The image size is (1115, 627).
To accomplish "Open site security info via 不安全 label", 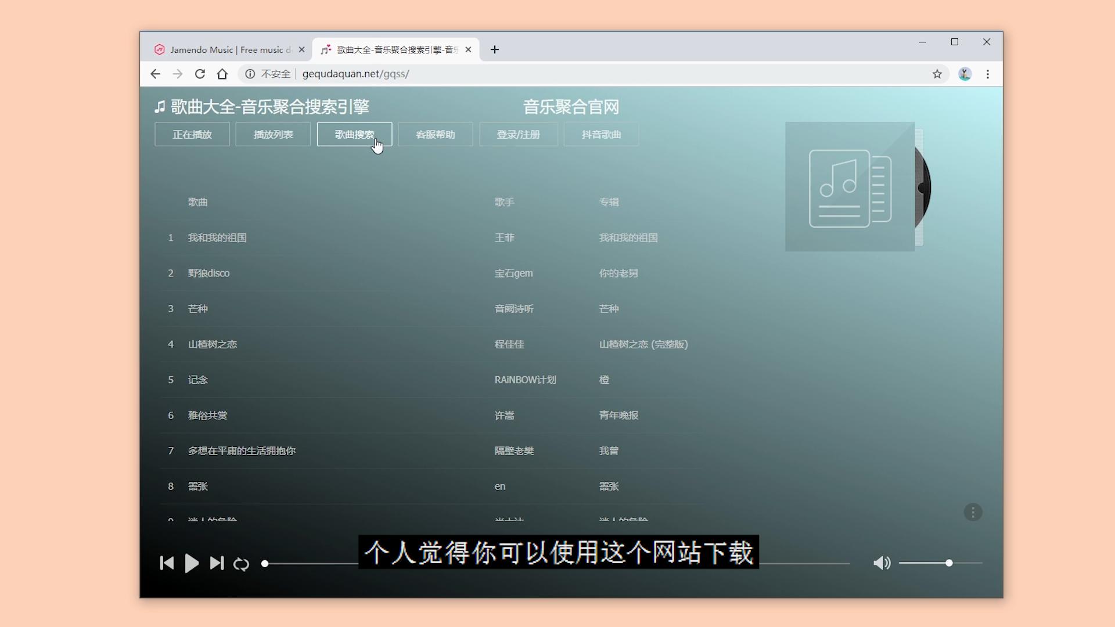I will pos(268,74).
